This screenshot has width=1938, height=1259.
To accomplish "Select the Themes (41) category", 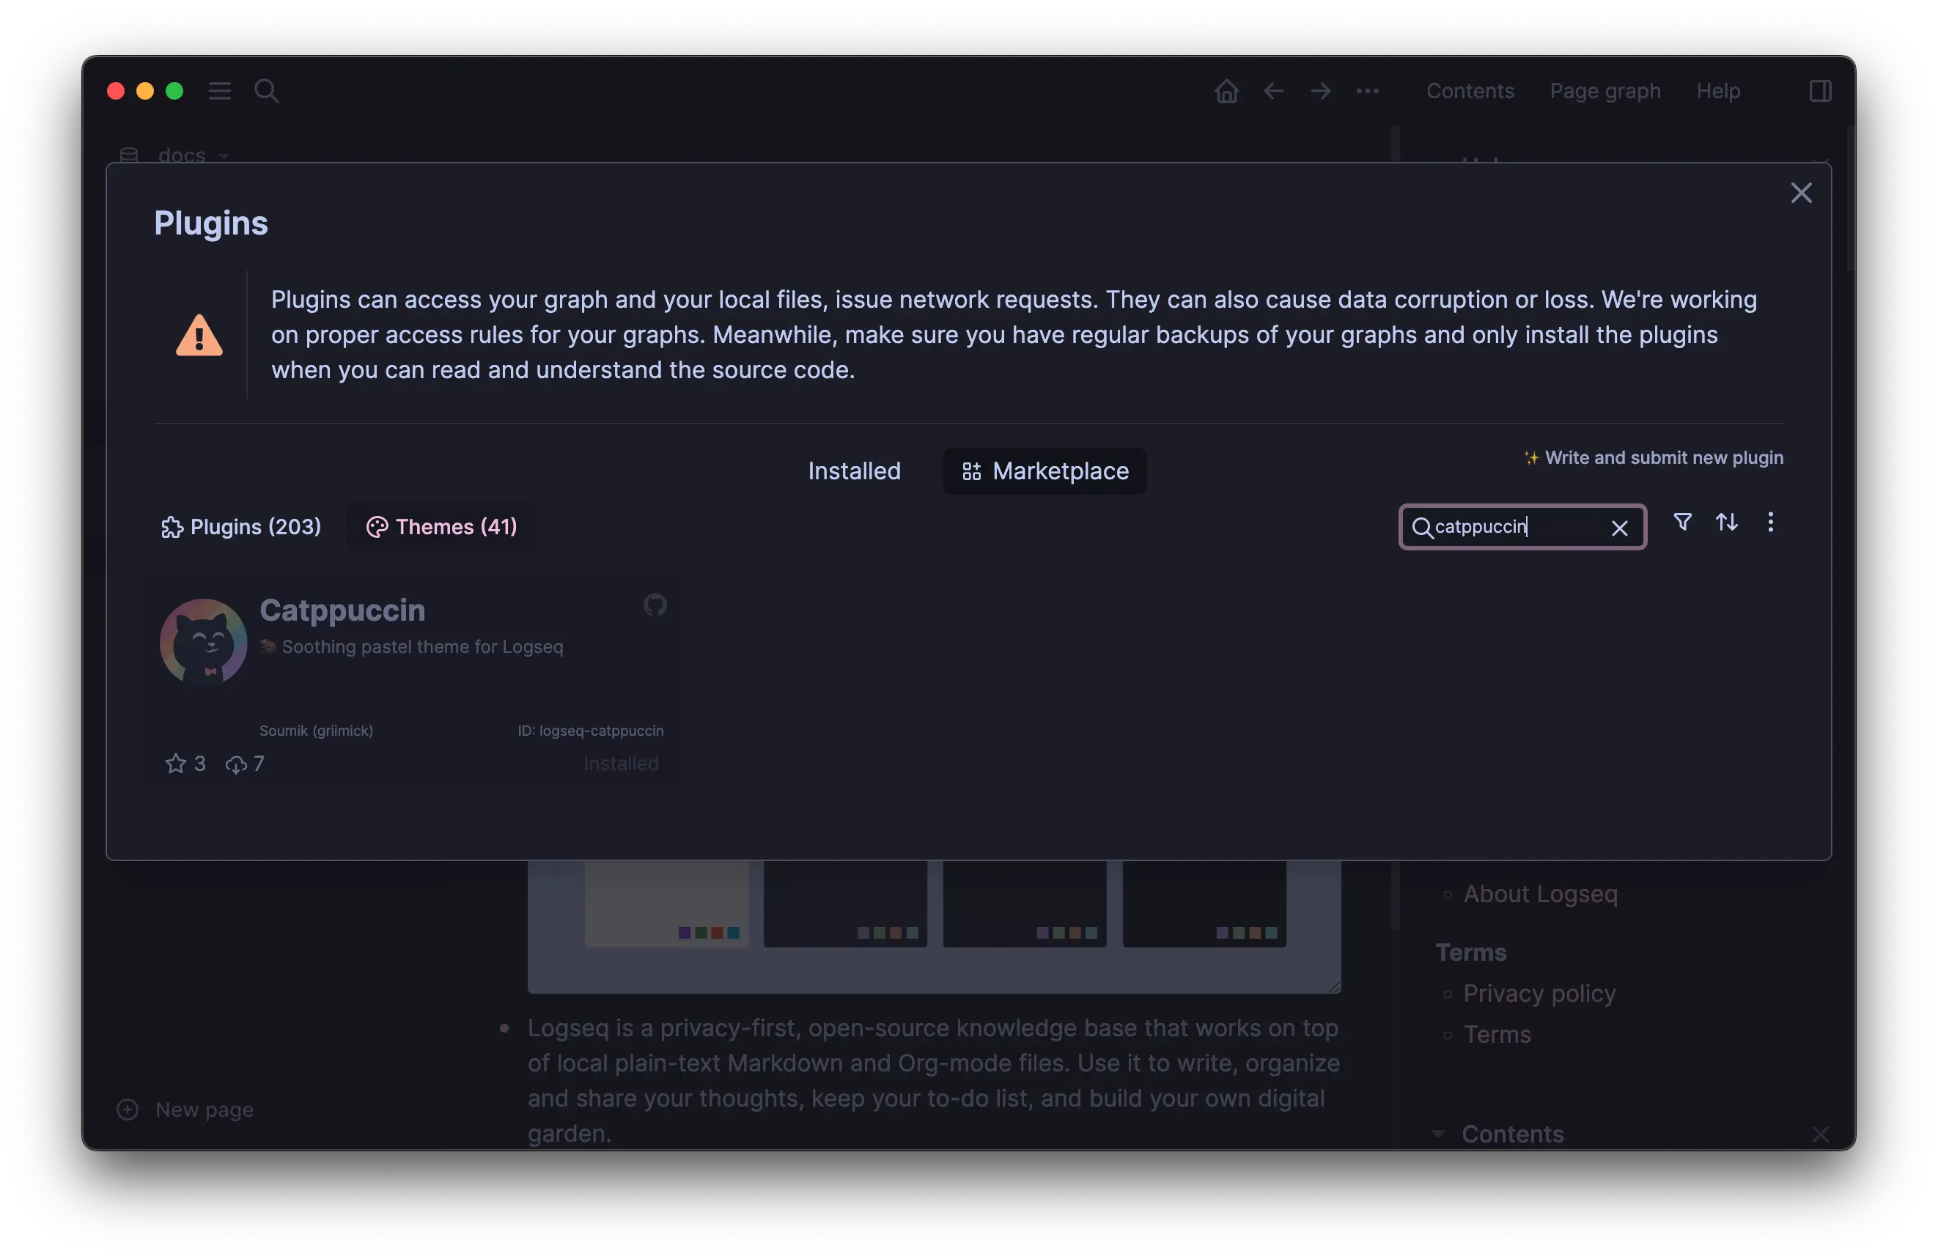I will pos(441,527).
